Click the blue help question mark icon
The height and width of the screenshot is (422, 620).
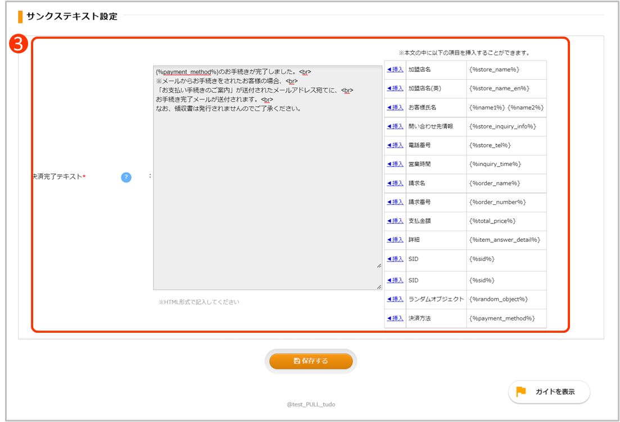(126, 177)
